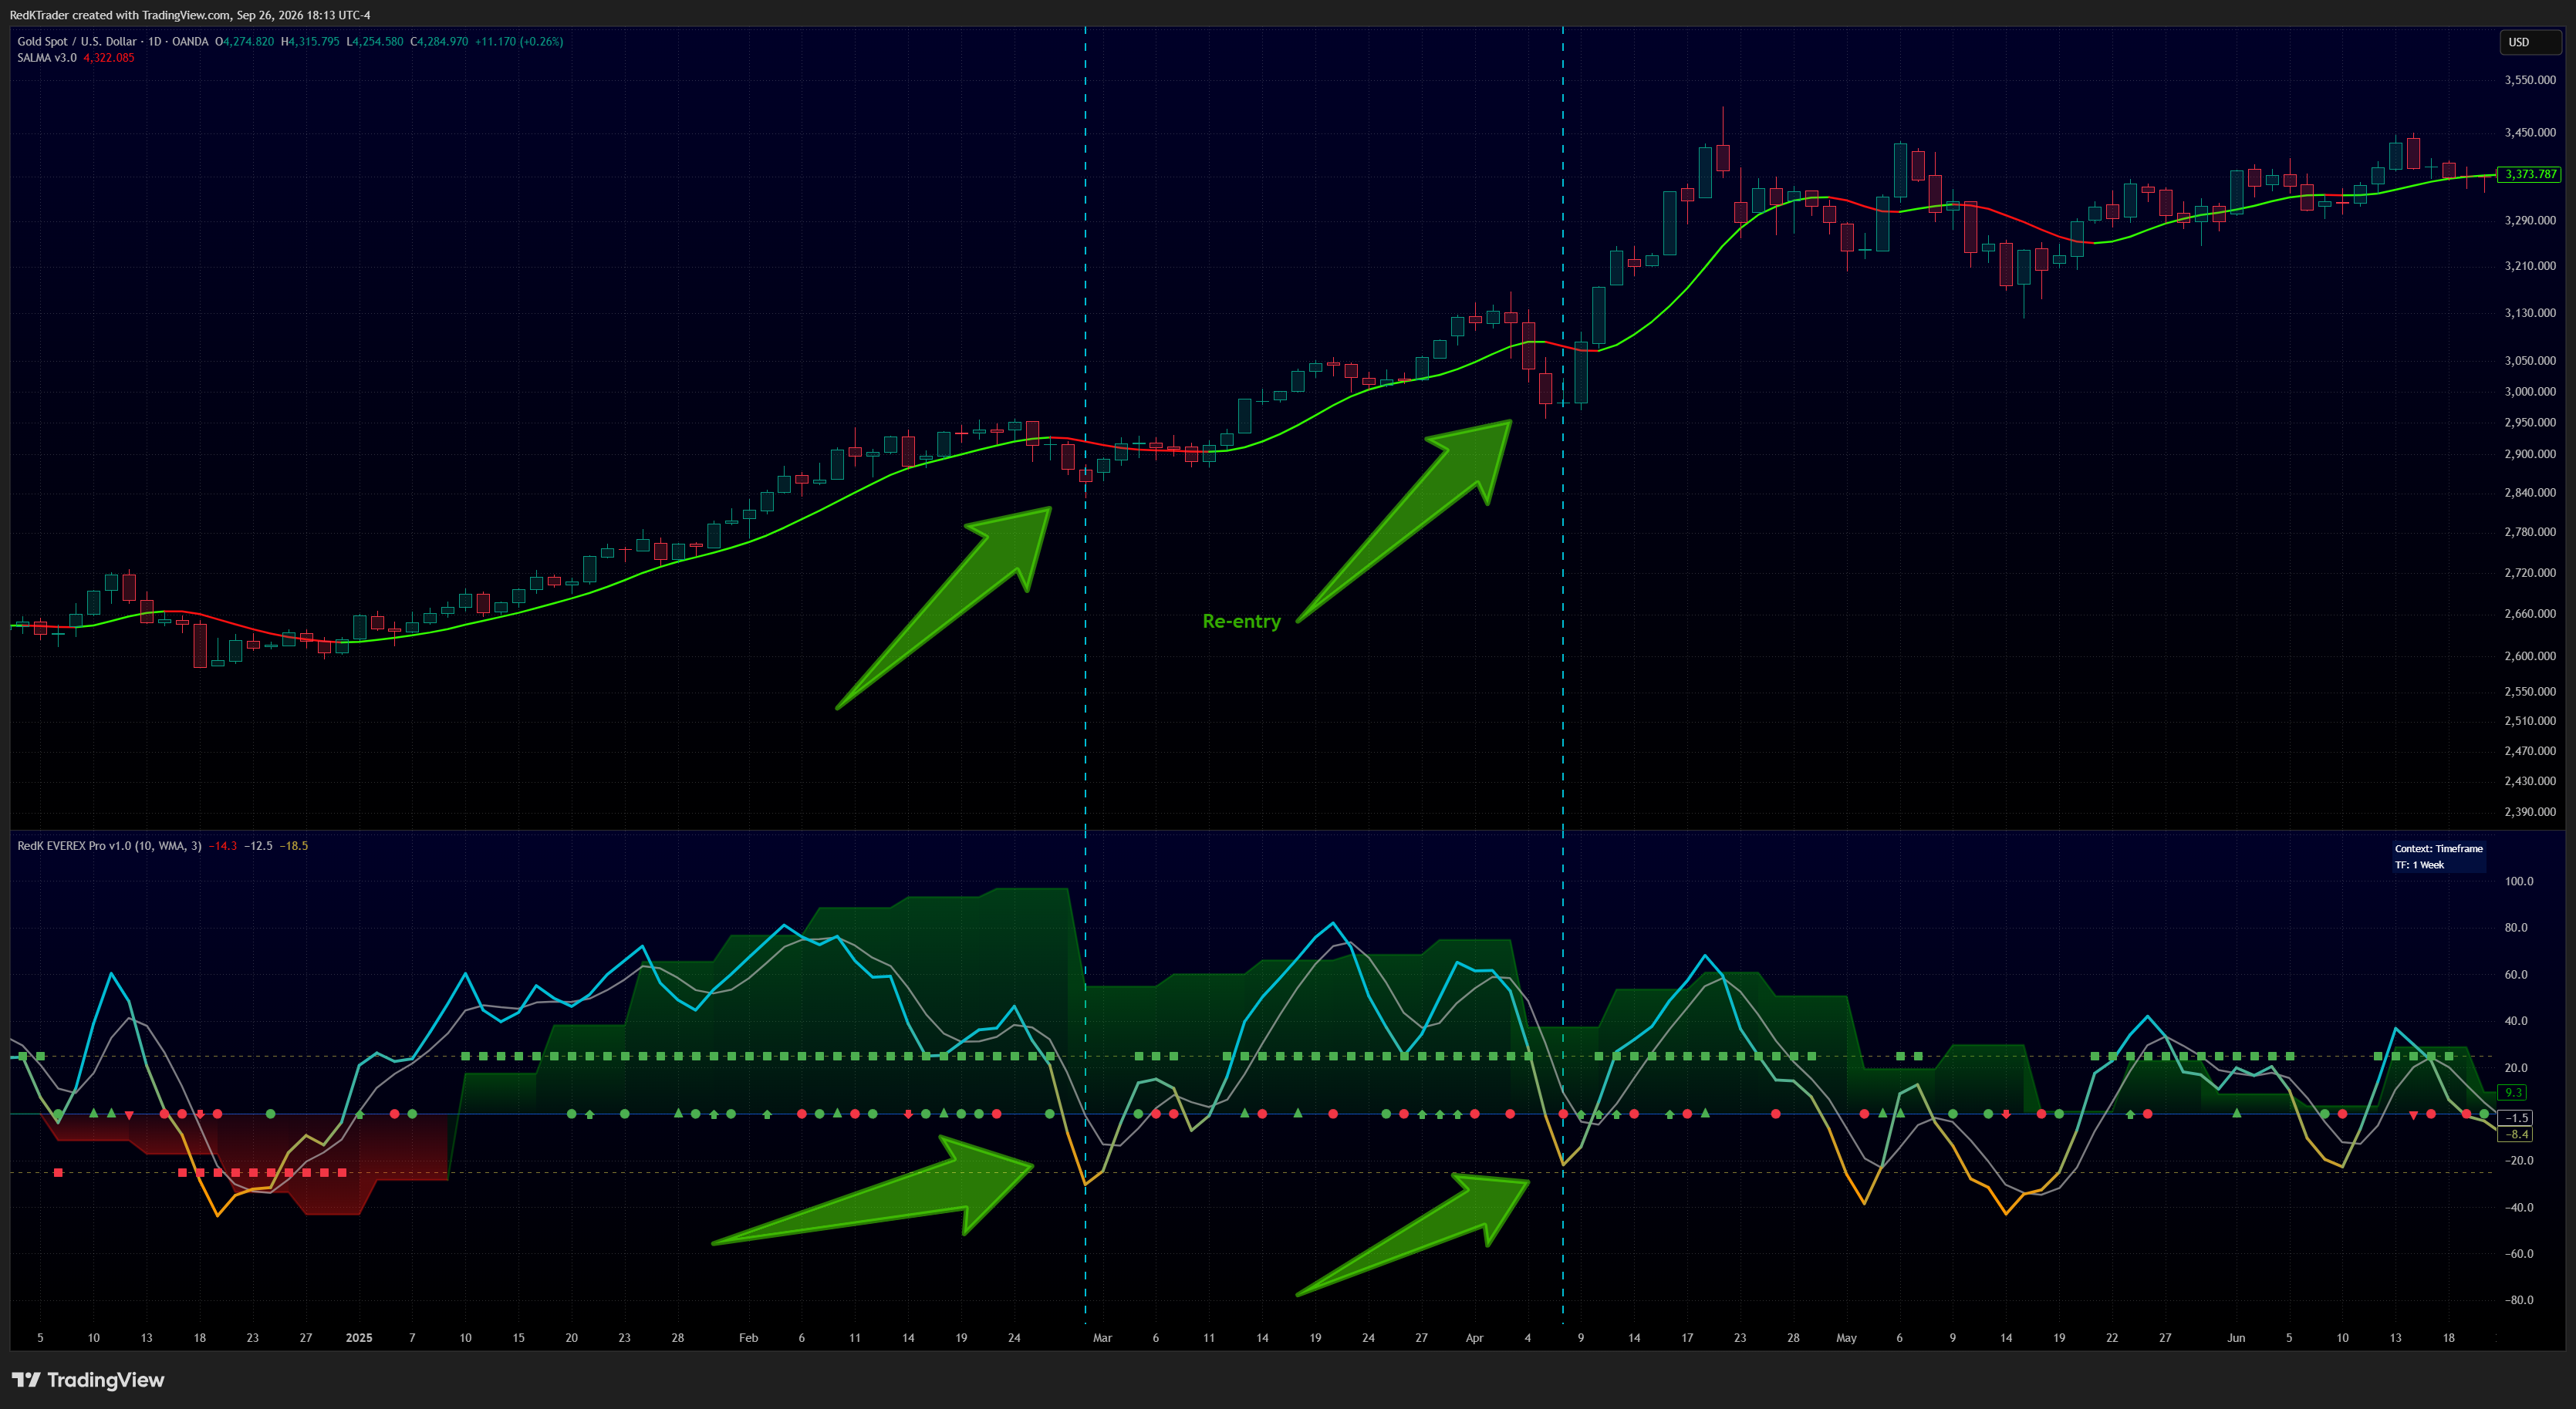Click the TradingView logo

point(88,1380)
